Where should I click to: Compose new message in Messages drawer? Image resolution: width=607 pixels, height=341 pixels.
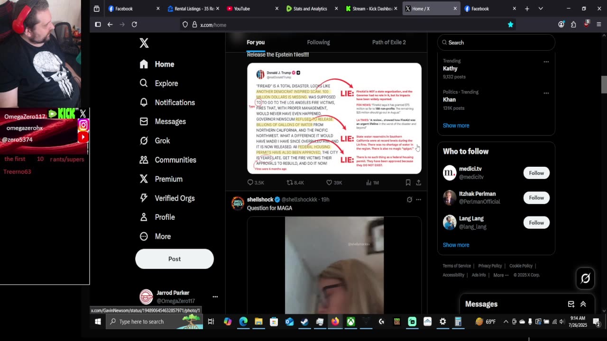571,304
